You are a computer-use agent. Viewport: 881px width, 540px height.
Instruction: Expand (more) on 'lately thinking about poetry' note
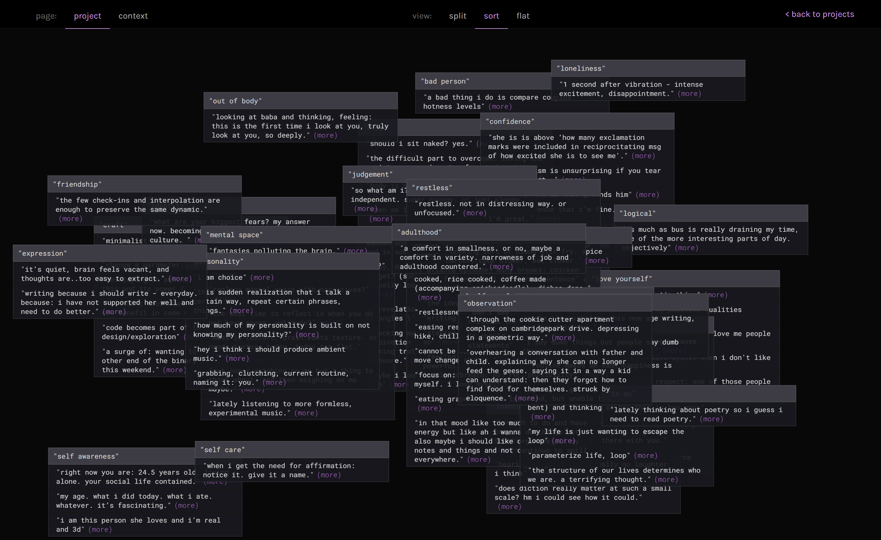(x=712, y=419)
